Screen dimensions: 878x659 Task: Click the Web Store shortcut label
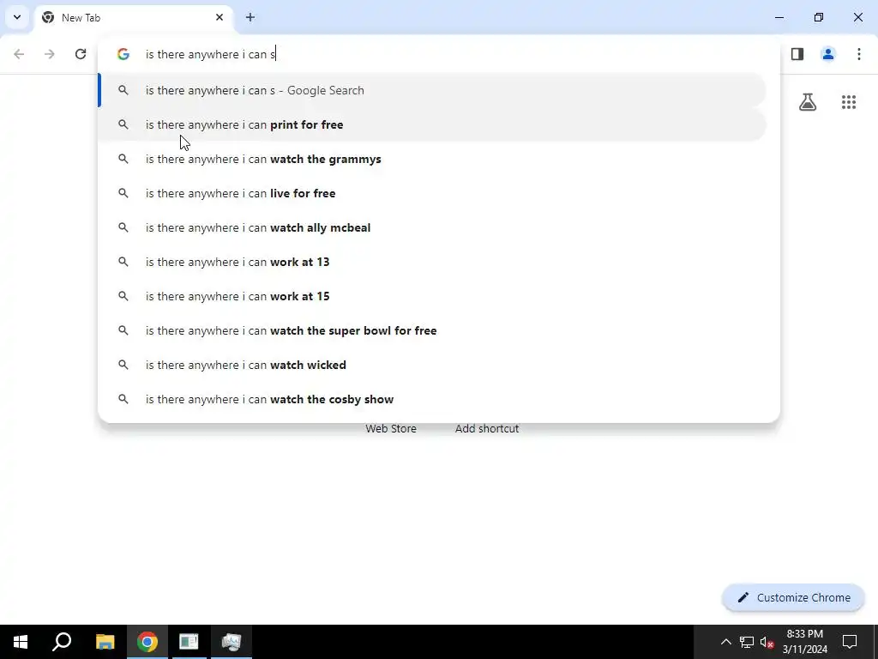click(391, 429)
